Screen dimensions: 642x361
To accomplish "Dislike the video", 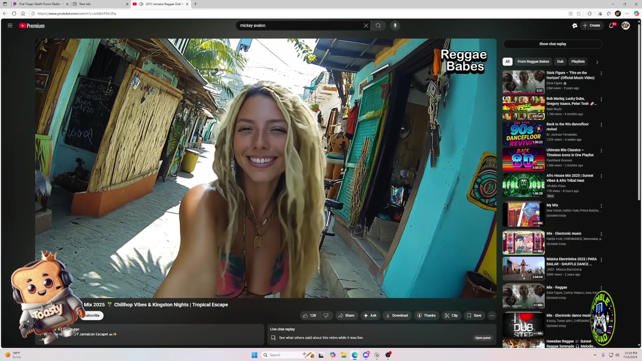I will click(x=326, y=315).
